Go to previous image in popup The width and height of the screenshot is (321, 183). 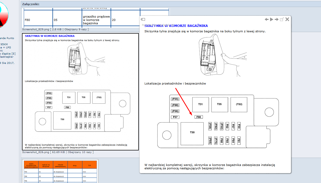point(267,19)
